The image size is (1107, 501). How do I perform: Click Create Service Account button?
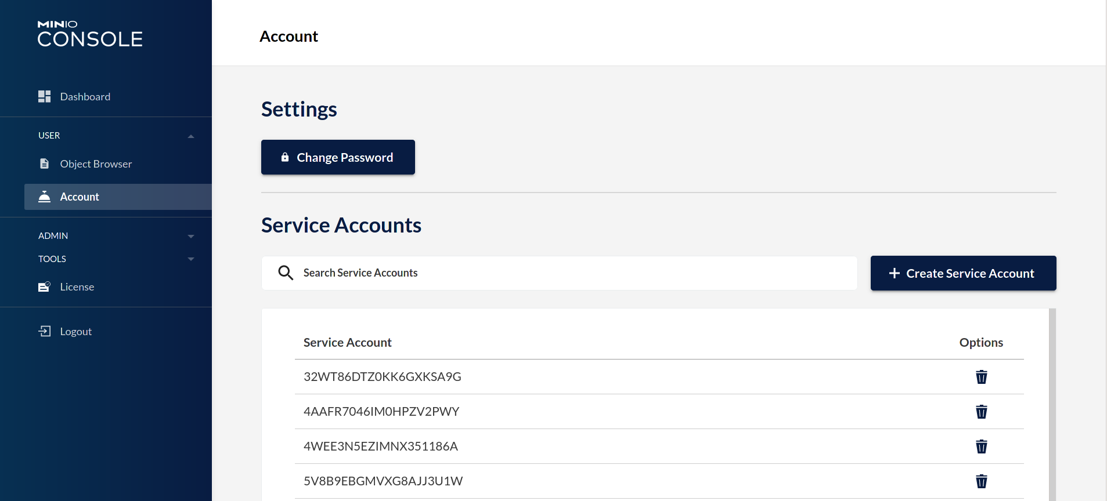click(963, 273)
